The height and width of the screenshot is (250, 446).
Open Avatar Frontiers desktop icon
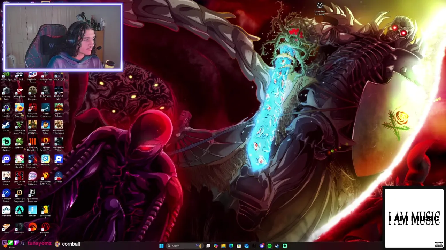pos(45,110)
